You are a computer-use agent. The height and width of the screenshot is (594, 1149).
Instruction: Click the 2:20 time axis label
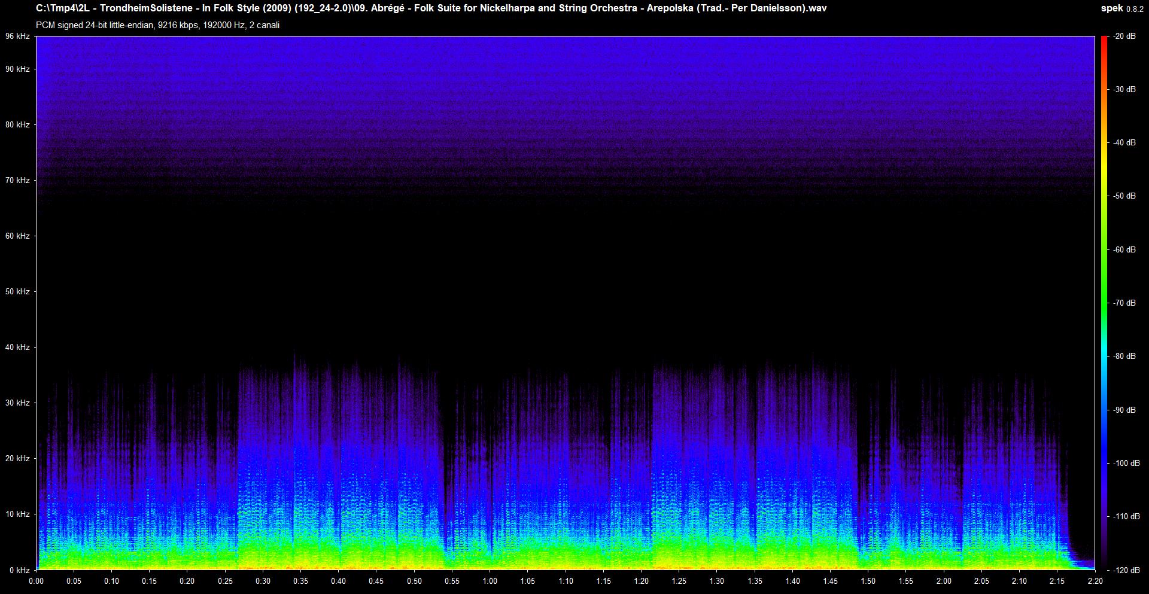1095,581
